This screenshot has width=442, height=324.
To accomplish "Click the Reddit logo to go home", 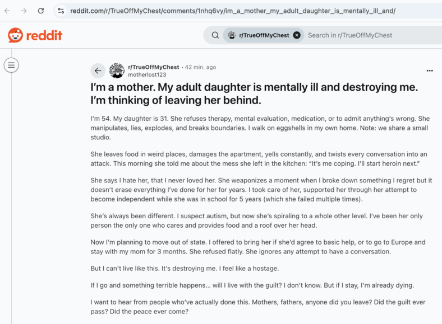I will tap(35, 35).
